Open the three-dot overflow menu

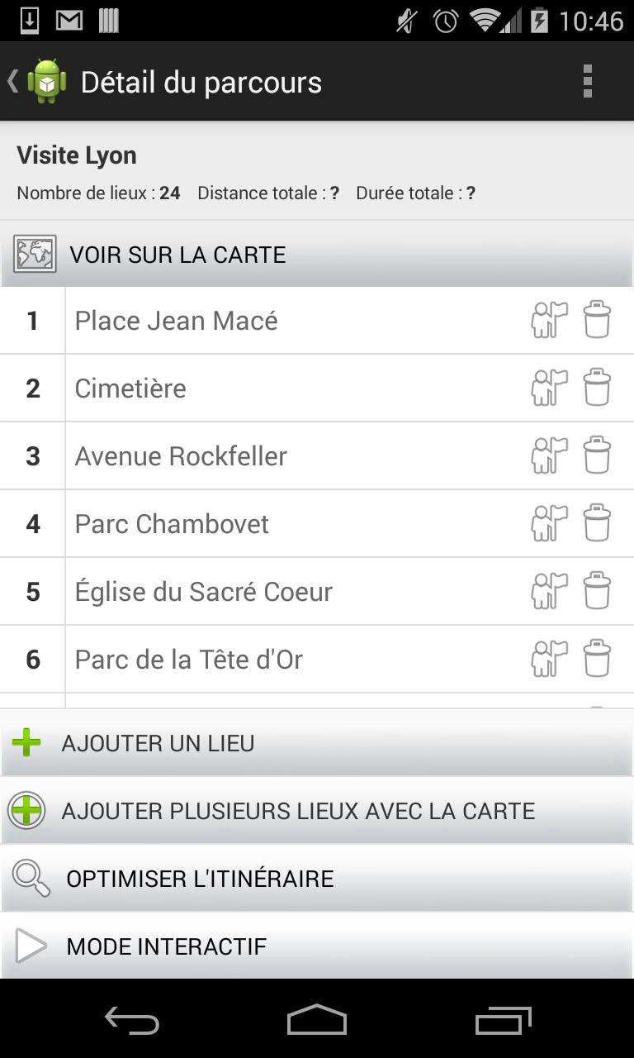pyautogui.click(x=588, y=82)
